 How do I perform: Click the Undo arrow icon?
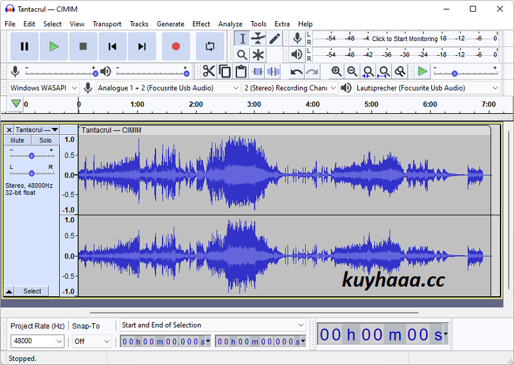tap(297, 71)
